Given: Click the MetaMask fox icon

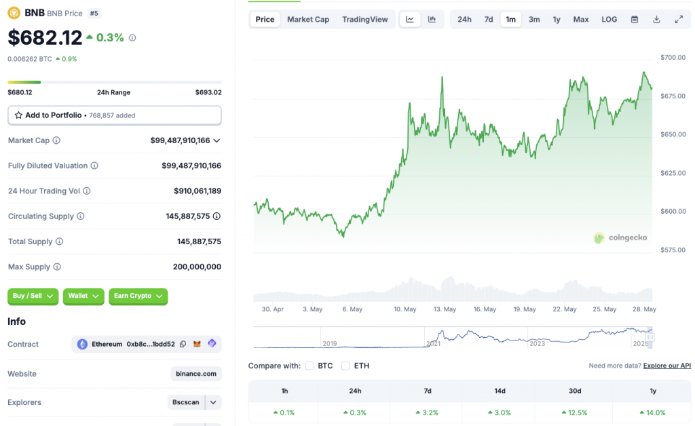Looking at the screenshot, I should point(198,344).
